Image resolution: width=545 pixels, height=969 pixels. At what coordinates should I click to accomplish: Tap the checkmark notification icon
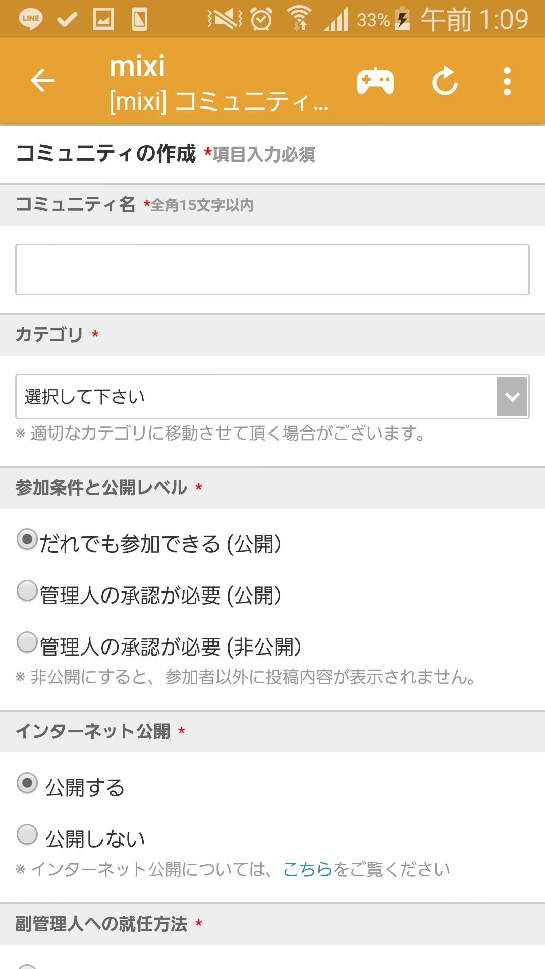coord(67,19)
